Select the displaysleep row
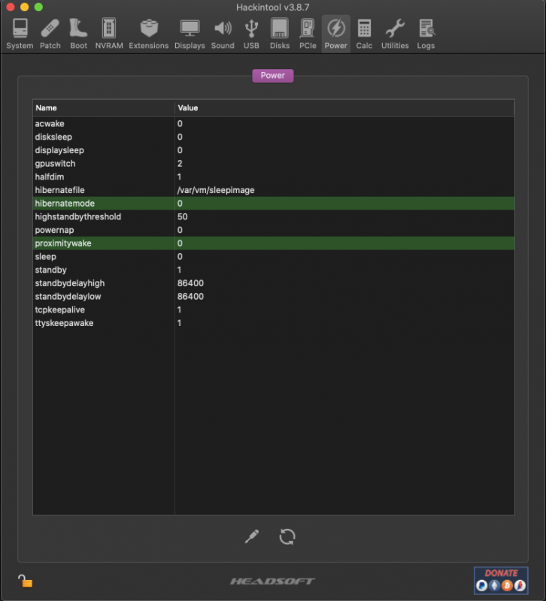The width and height of the screenshot is (546, 601). (x=274, y=150)
